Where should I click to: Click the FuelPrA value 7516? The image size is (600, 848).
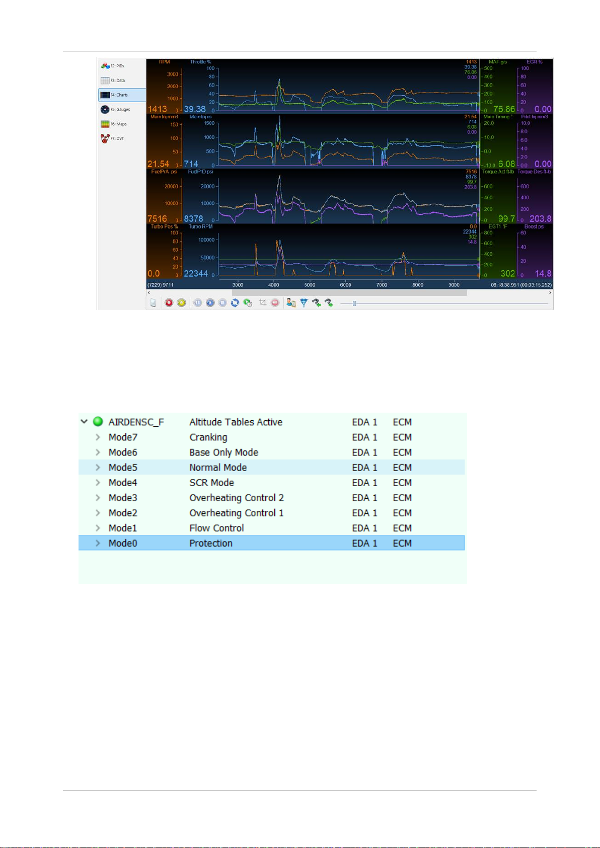(x=157, y=218)
